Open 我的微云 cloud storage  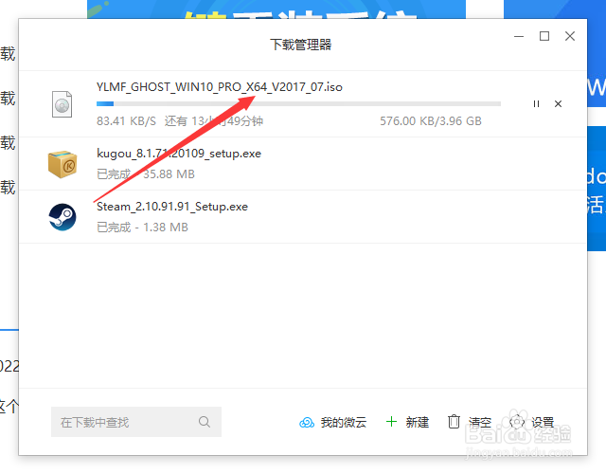point(332,422)
